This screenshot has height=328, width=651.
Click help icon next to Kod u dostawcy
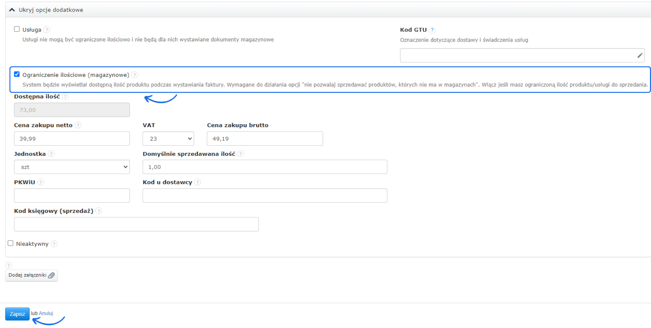point(198,182)
